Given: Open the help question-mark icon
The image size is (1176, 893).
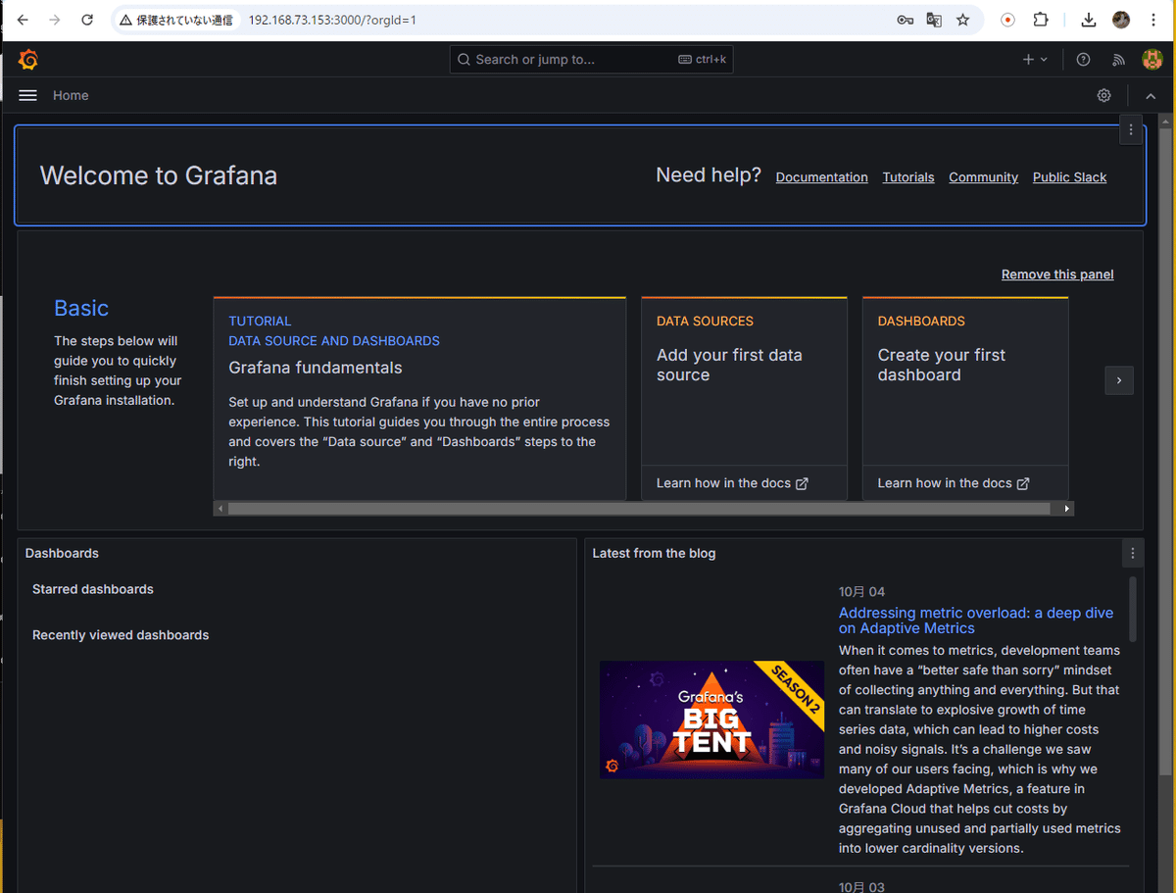Looking at the screenshot, I should [x=1083, y=60].
